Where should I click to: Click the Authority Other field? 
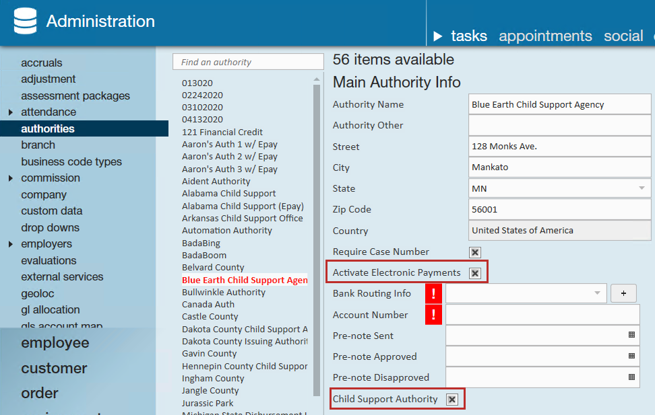559,125
